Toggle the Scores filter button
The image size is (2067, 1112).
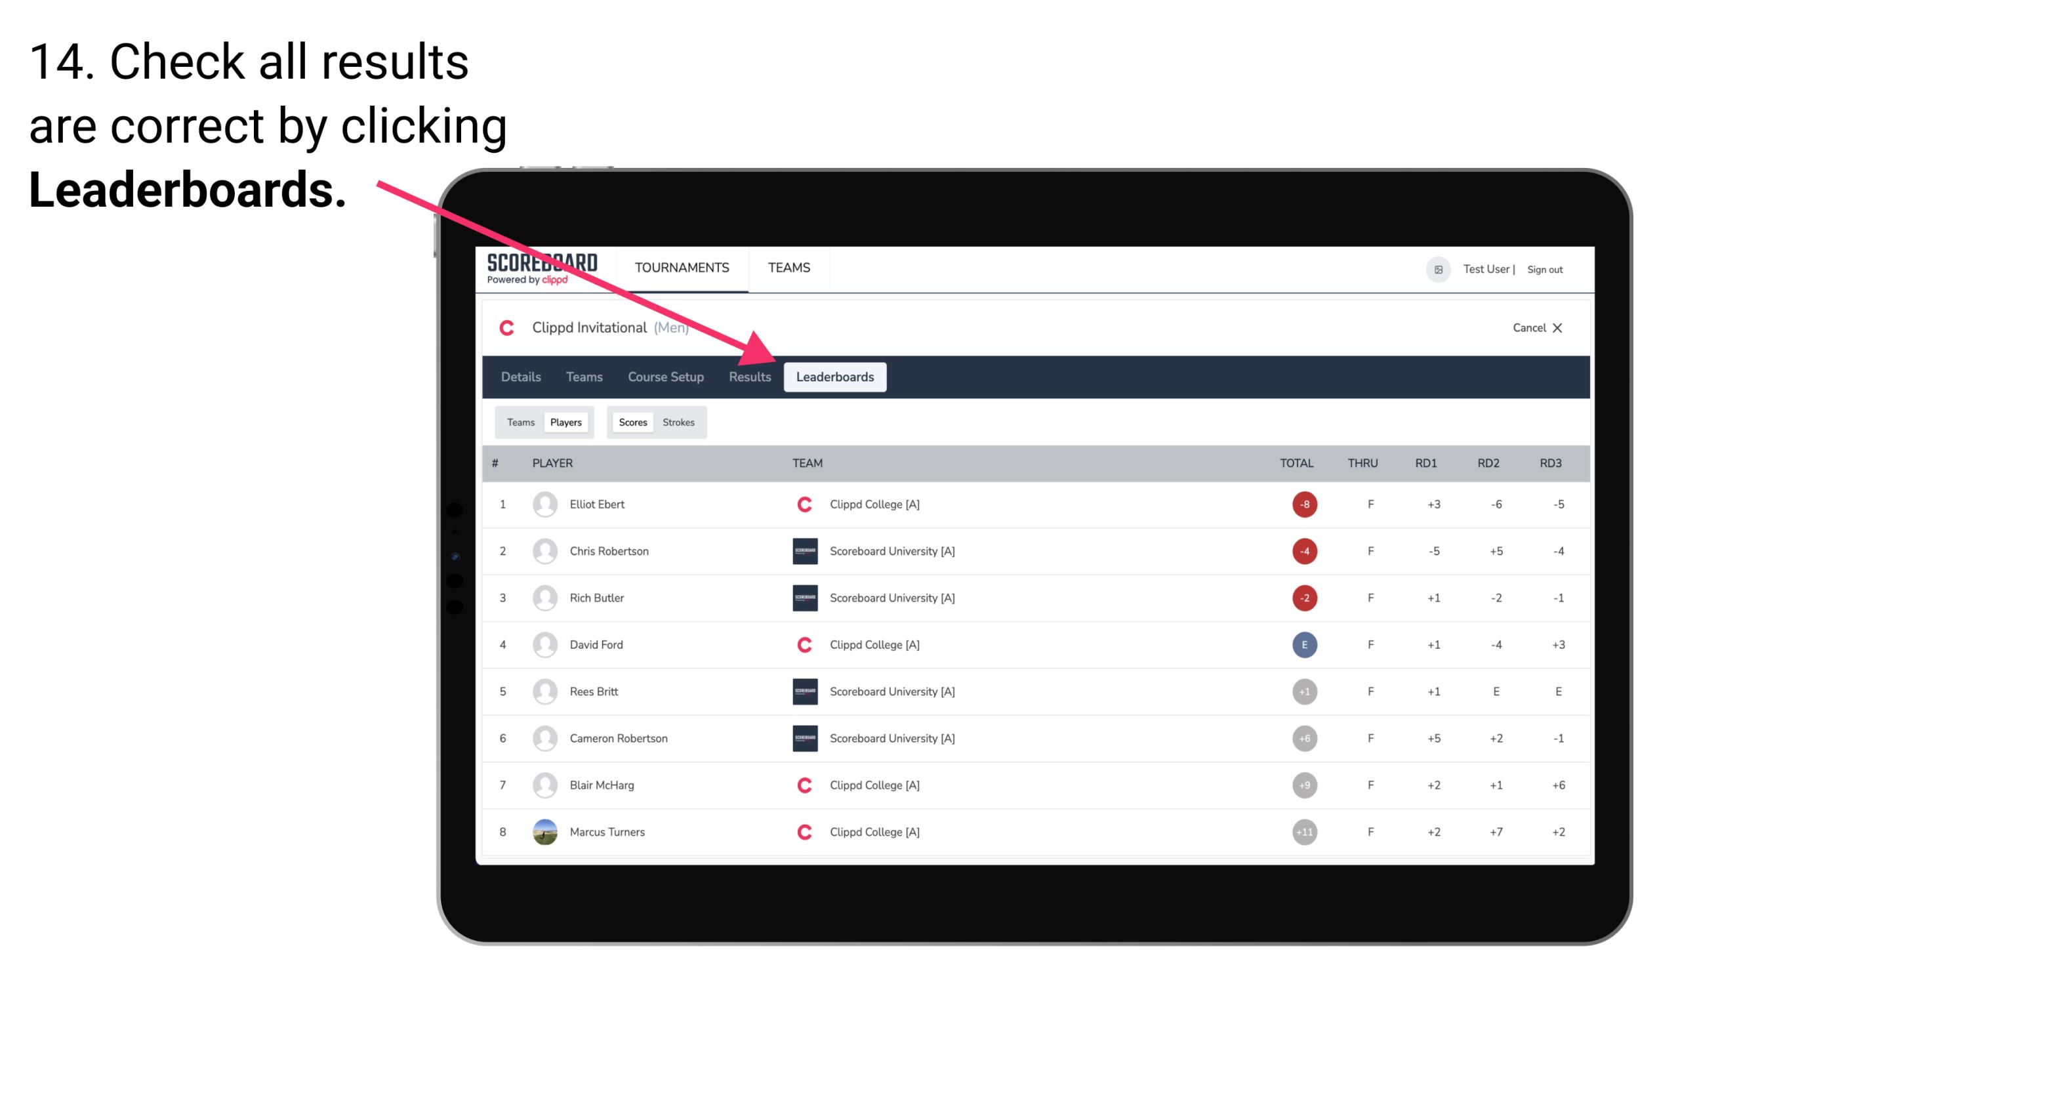coord(631,422)
